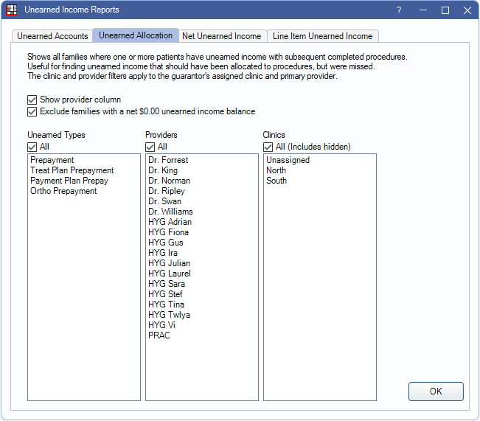Select Prepayment in Unearned Types list
480x421 pixels.
point(52,160)
